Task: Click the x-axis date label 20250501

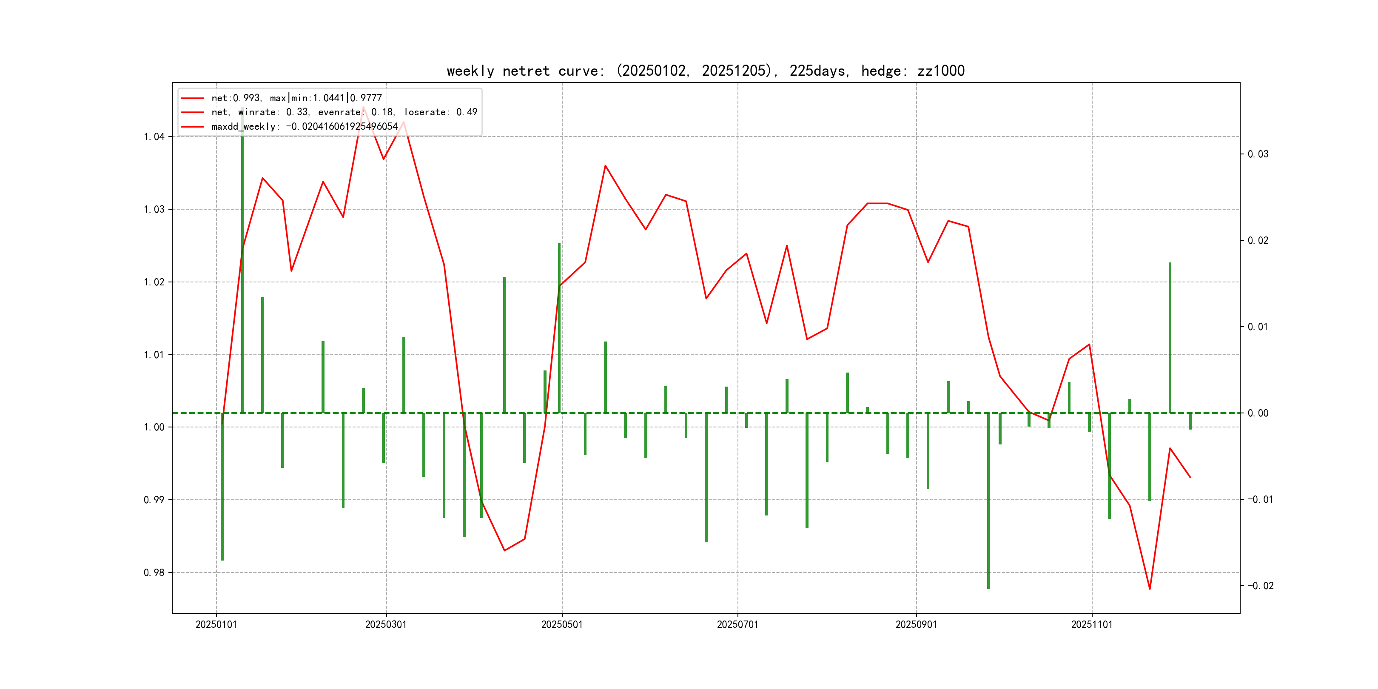Action: pos(562,624)
